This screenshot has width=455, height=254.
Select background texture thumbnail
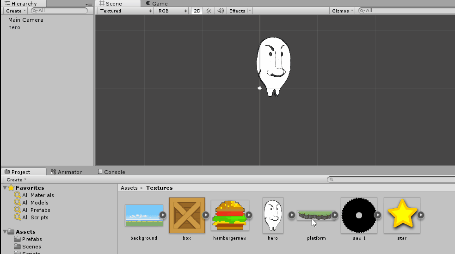coord(144,216)
